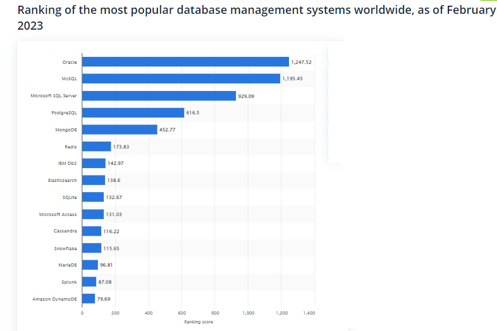Click the value 87.08
The width and height of the screenshot is (497, 331).
click(105, 282)
